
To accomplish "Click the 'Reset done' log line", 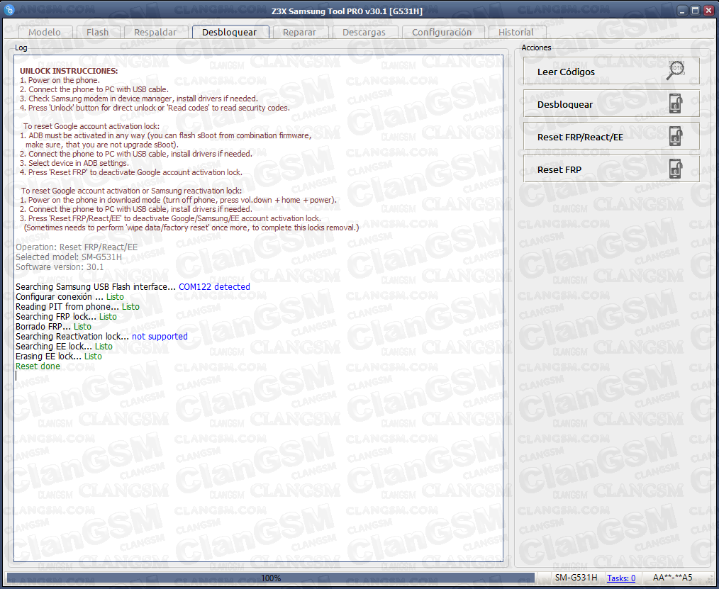I will click(38, 366).
